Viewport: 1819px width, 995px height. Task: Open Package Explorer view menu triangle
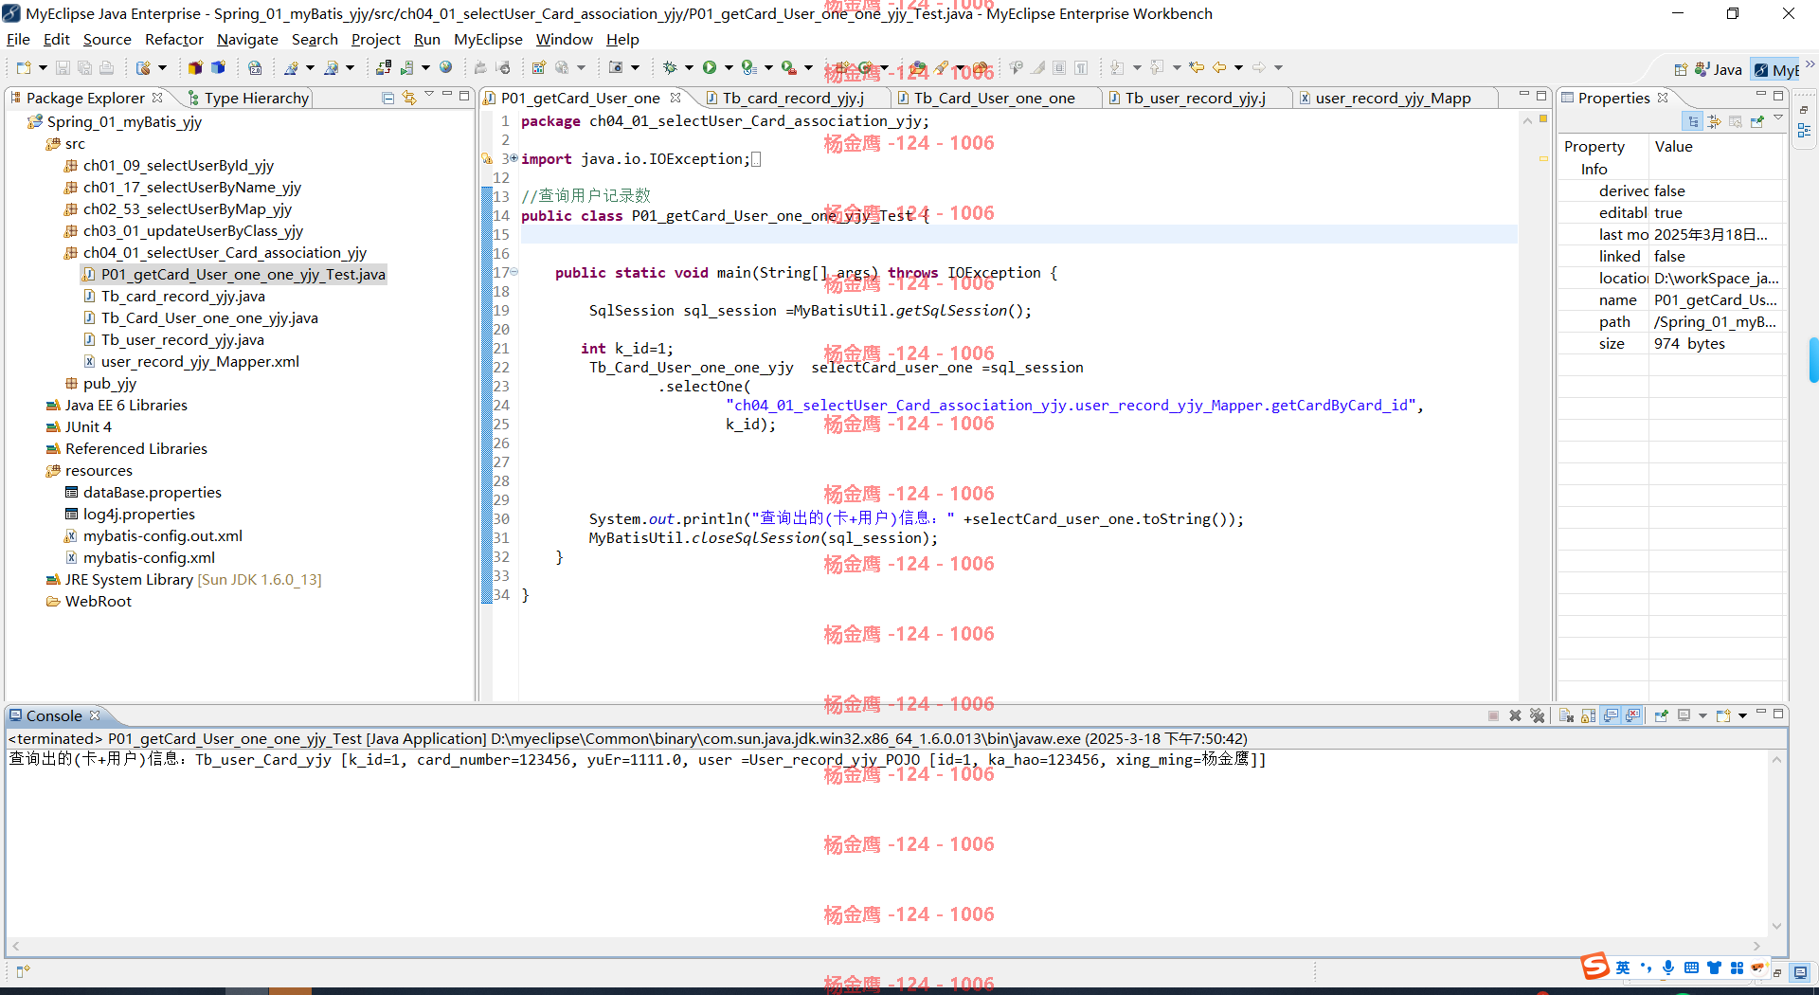point(429,95)
